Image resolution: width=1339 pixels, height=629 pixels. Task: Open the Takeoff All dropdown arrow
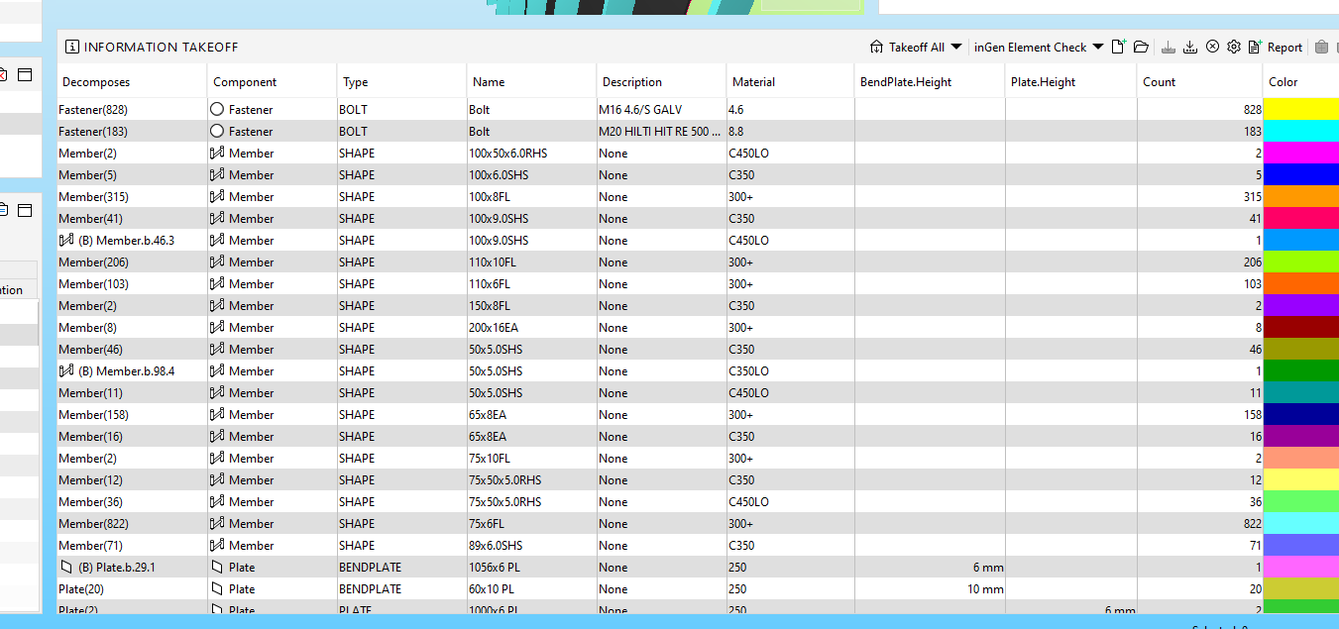[x=955, y=47]
